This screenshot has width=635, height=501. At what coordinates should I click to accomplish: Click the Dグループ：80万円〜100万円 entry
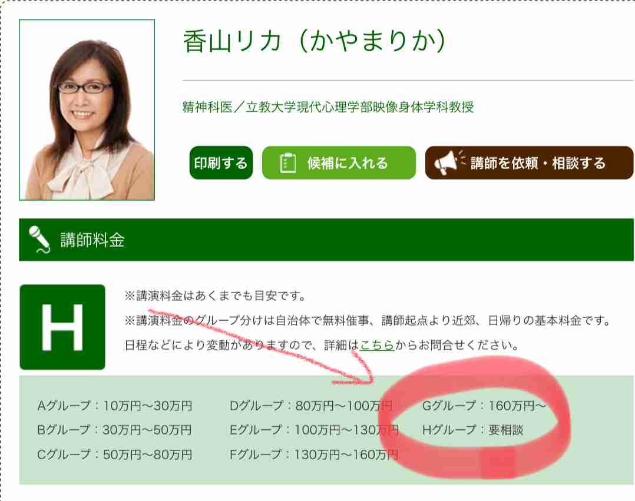coord(311,406)
